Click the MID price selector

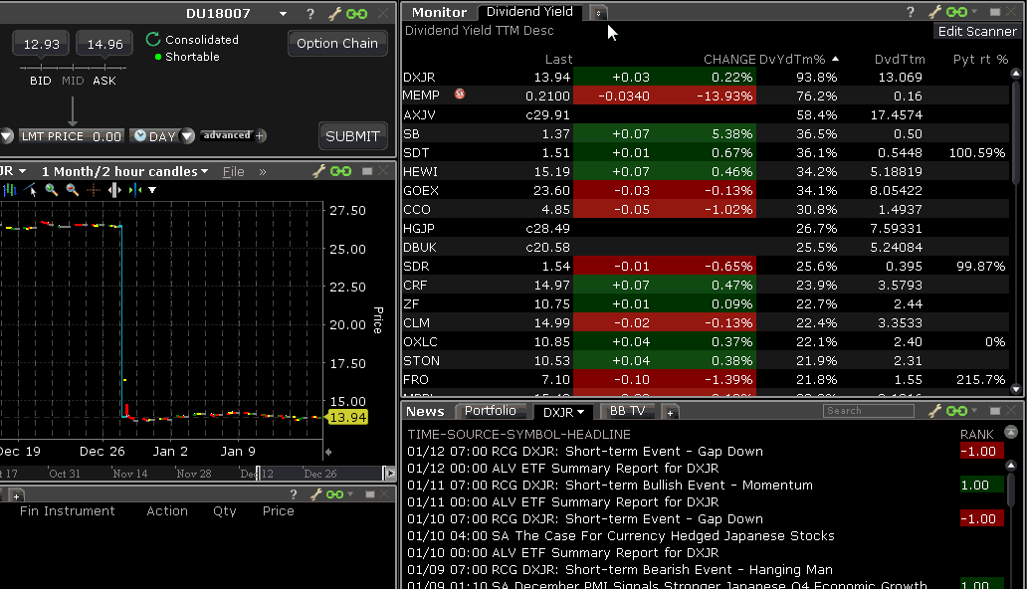(73, 81)
